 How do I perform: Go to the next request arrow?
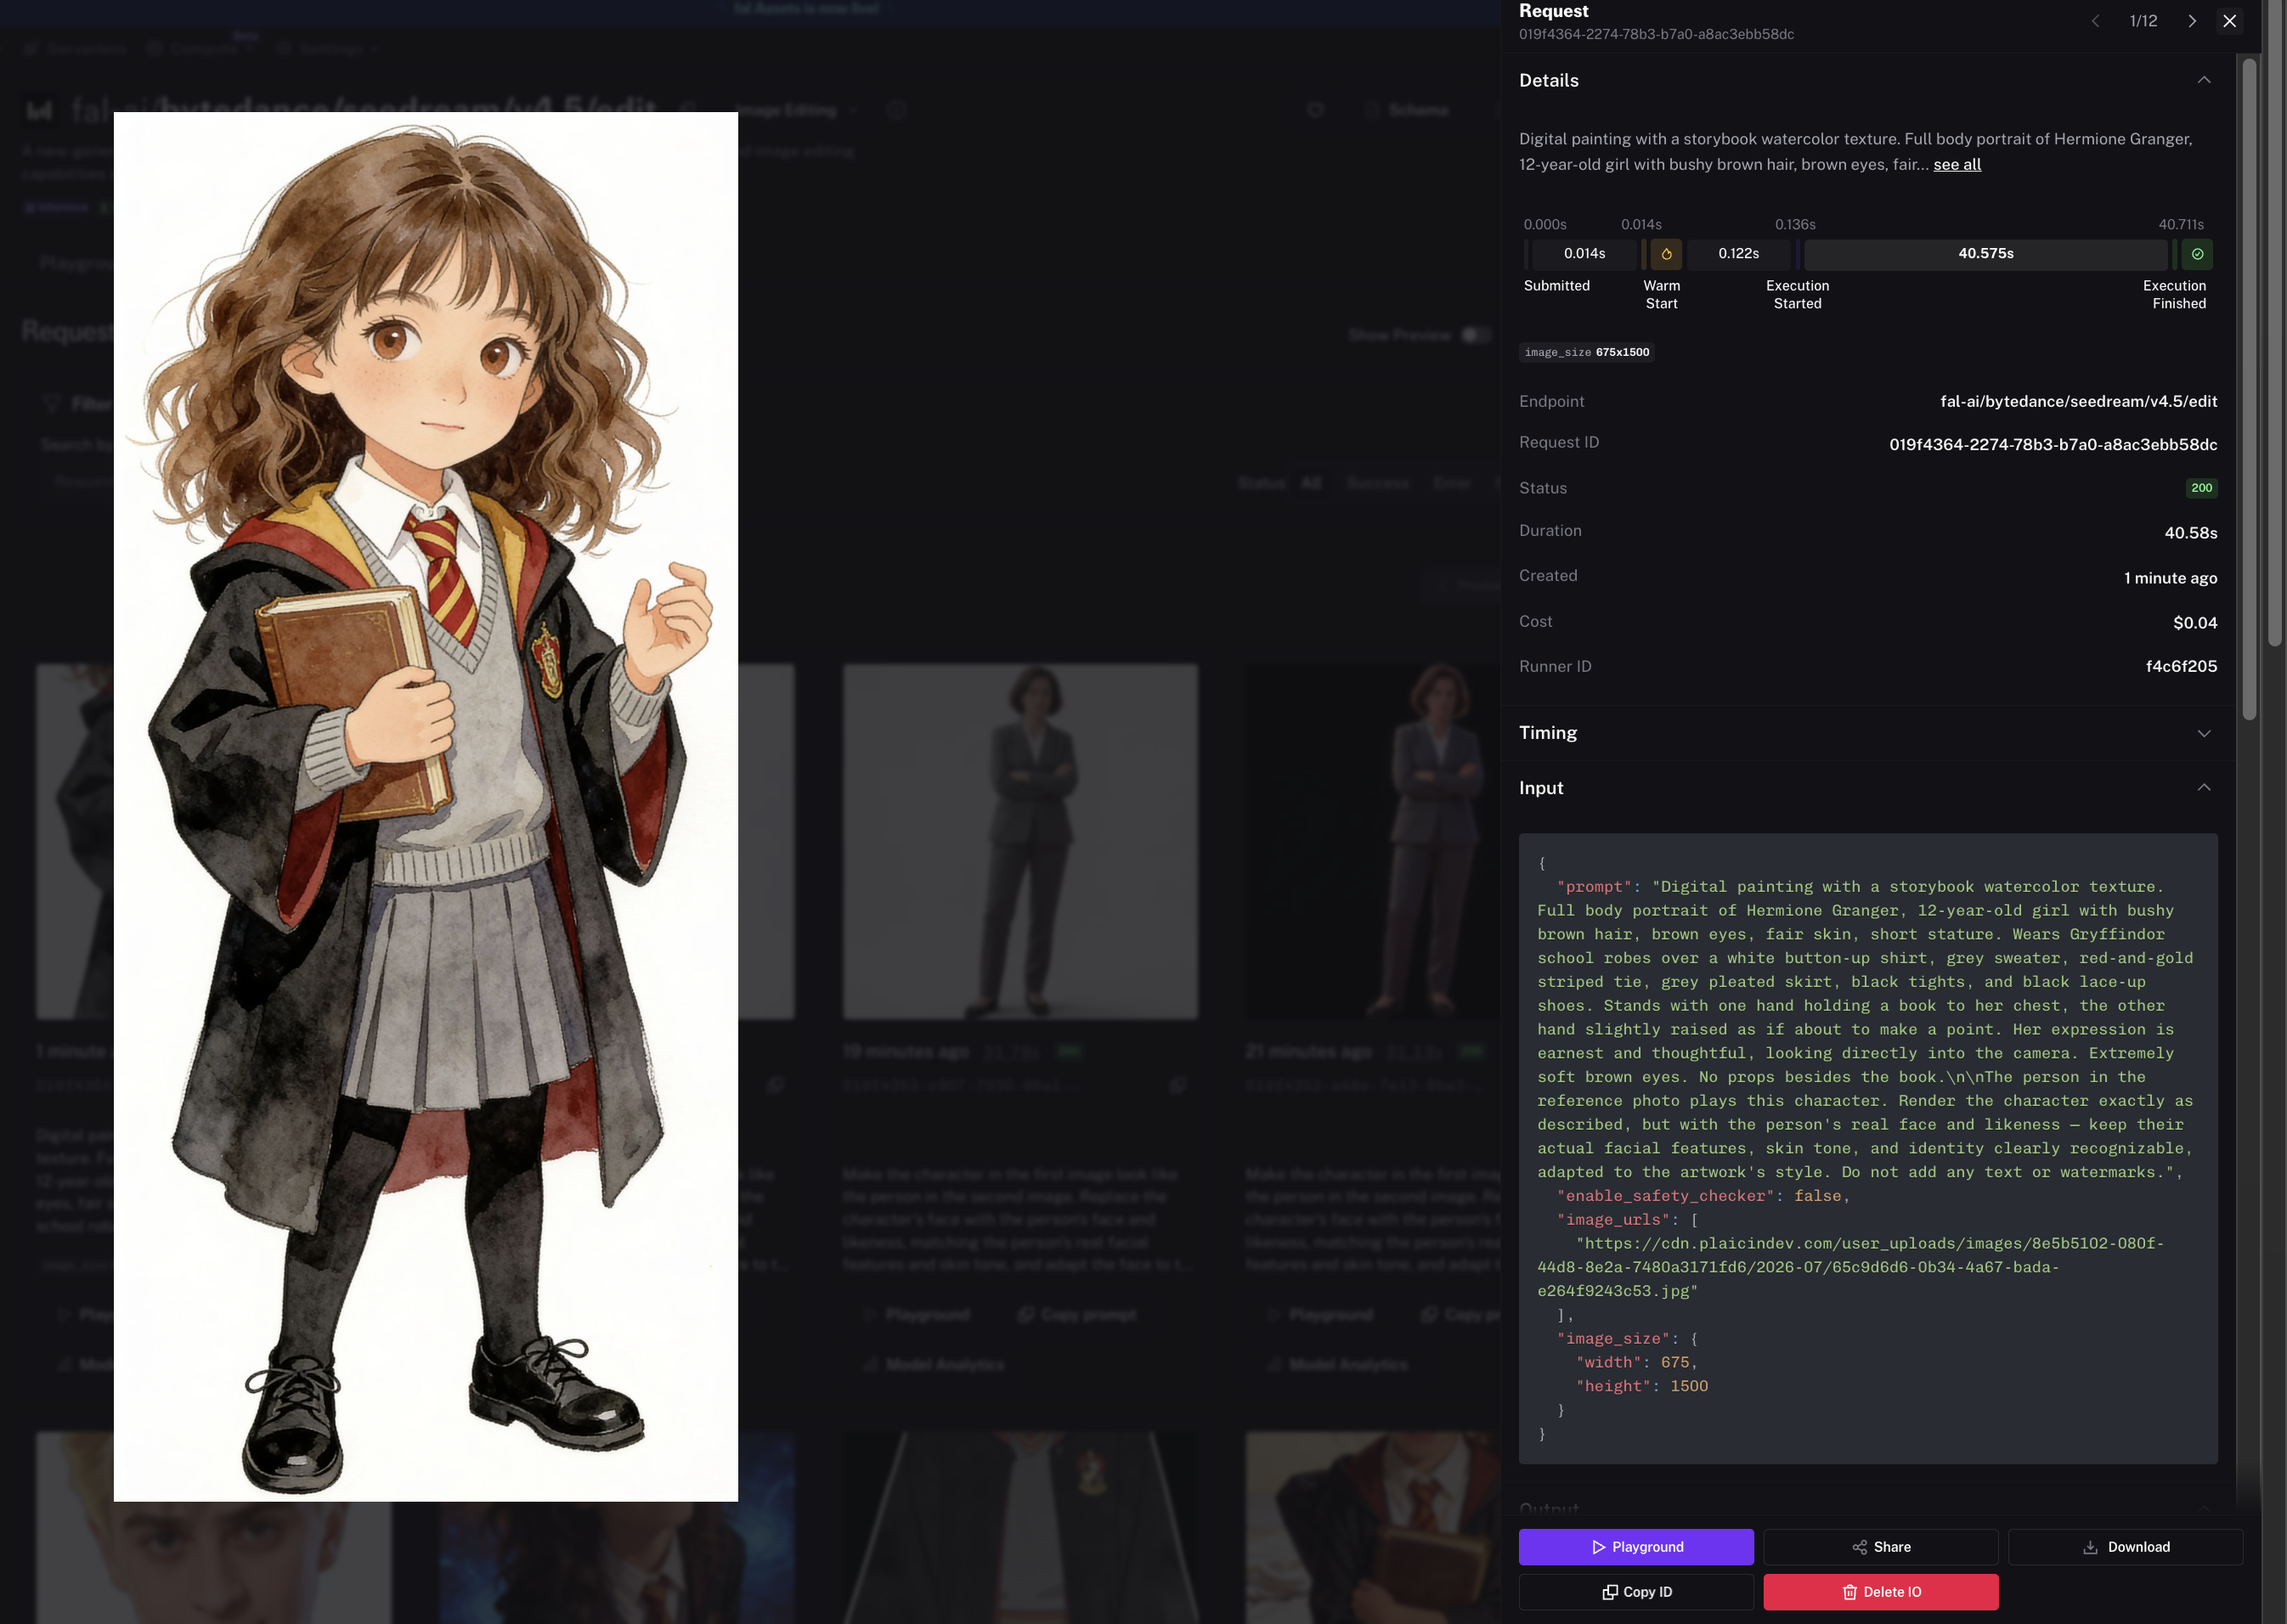(2192, 21)
